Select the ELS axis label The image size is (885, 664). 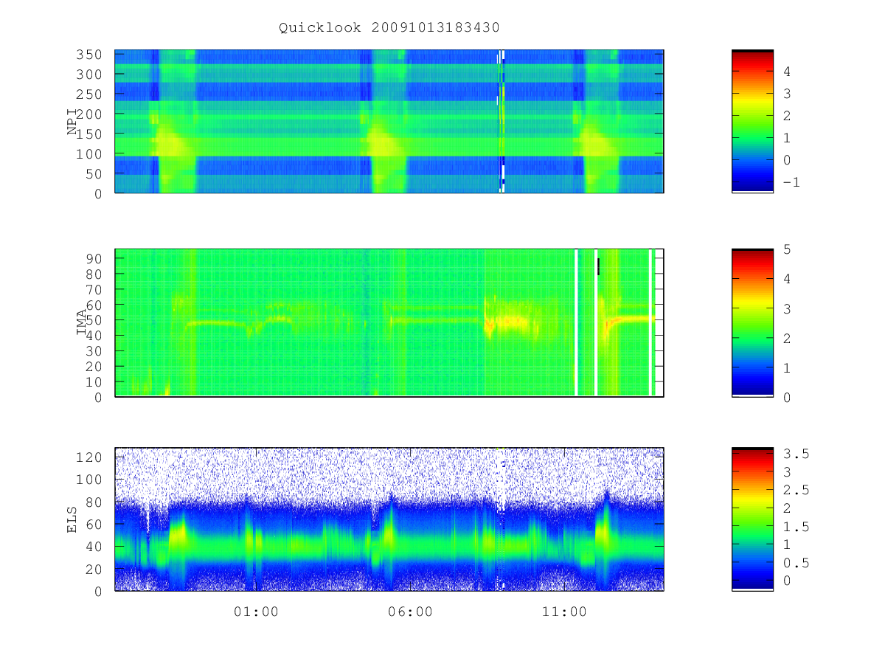point(72,519)
